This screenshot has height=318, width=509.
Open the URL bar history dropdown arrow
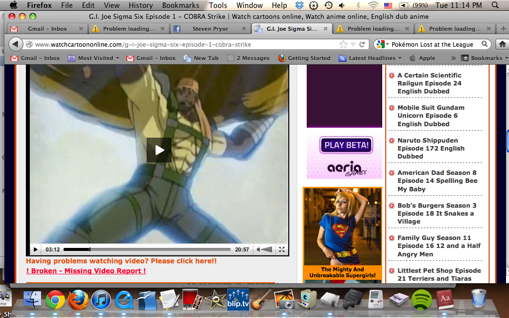[x=353, y=44]
